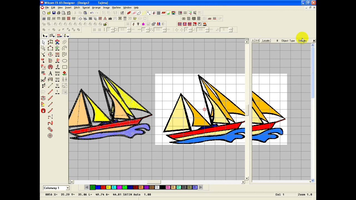356x200 pixels.
Task: Select the Rectangle shape tool
Action: (x=65, y=67)
